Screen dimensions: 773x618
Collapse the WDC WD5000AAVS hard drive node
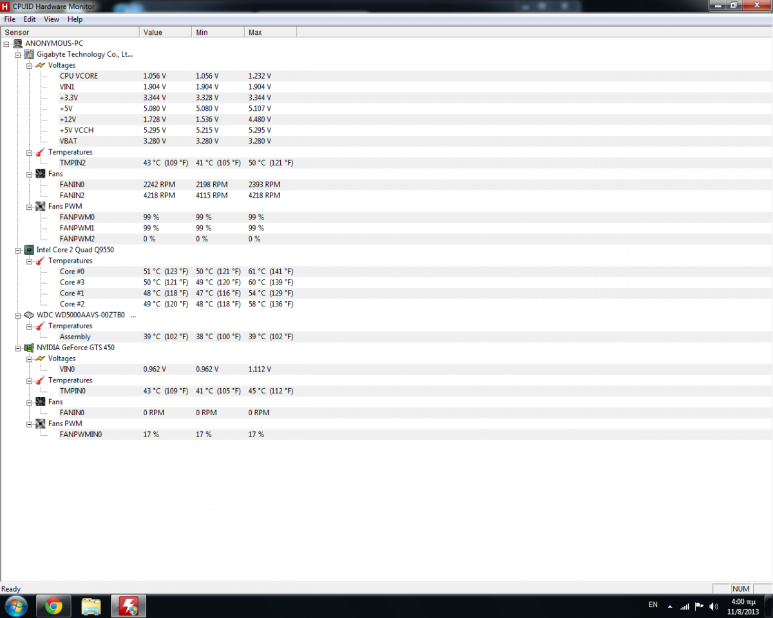click(18, 315)
